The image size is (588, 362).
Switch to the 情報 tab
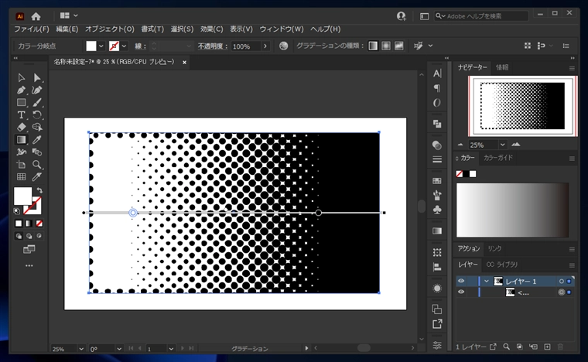502,67
